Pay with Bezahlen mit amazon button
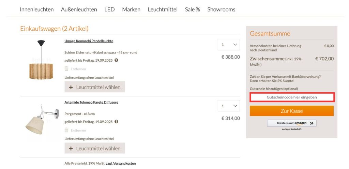Screen dimensions: 349x169 click(292, 123)
